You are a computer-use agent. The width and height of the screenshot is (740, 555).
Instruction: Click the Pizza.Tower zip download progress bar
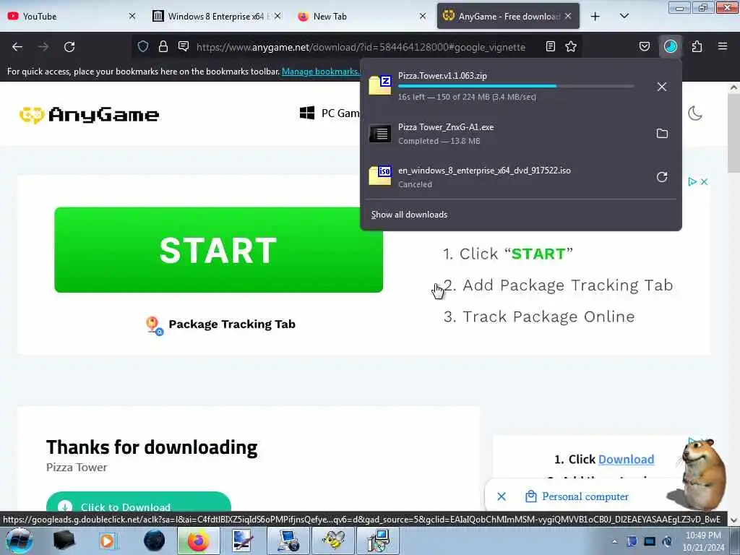[516, 87]
